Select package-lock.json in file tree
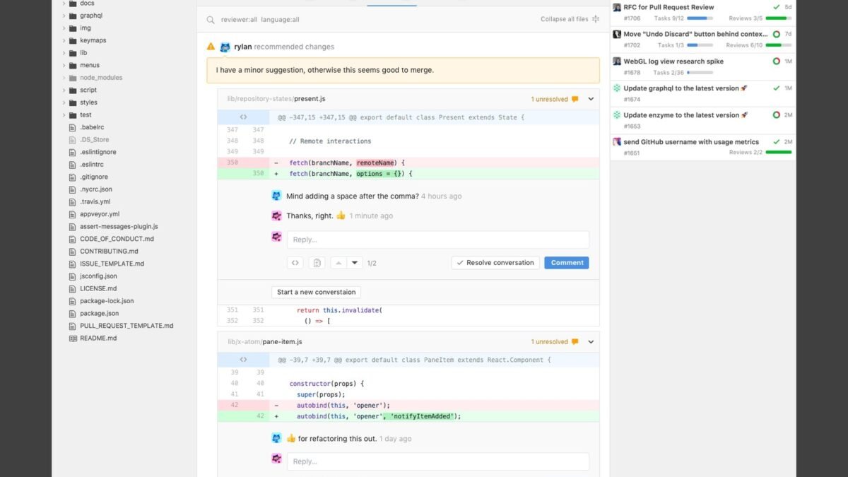Viewport: 848px width, 477px height. 107,301
